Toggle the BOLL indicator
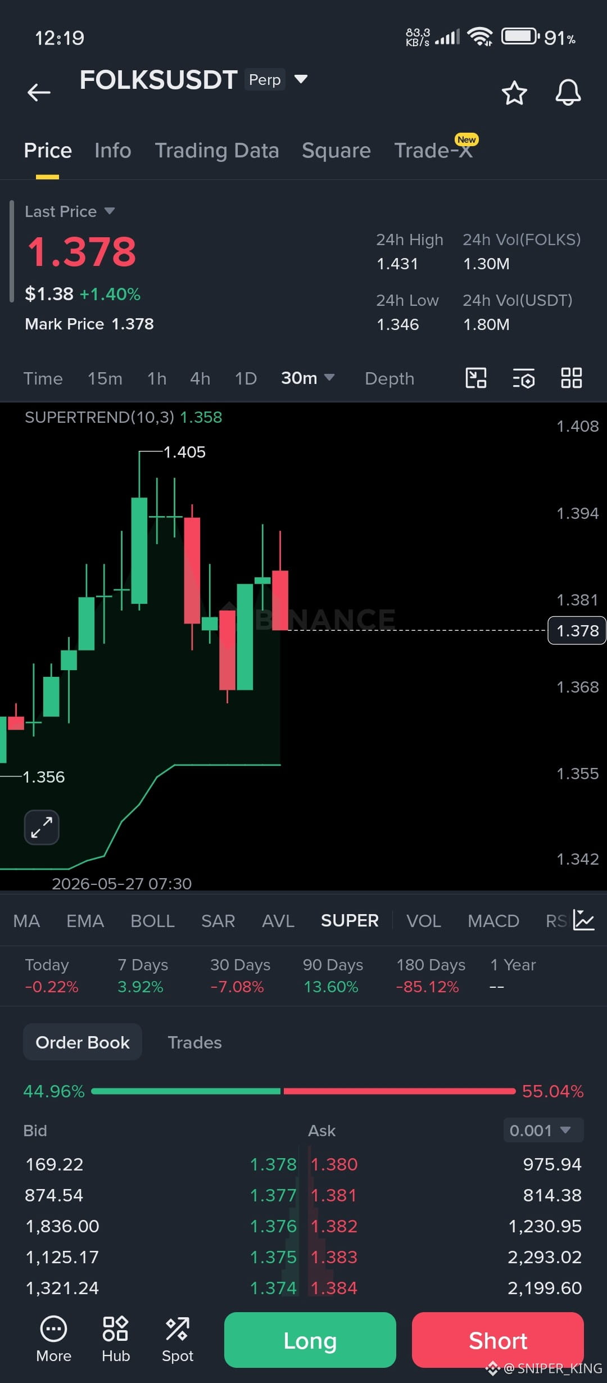The image size is (607, 1383). [152, 921]
